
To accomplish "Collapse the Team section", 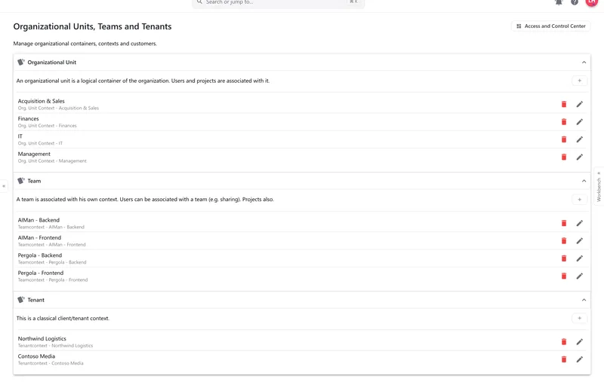I will 584,181.
